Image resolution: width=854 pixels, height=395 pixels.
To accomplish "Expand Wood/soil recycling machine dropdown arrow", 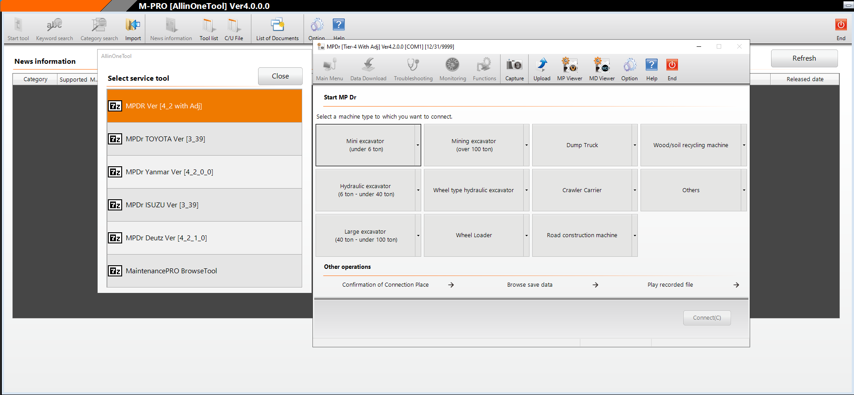I will (744, 145).
